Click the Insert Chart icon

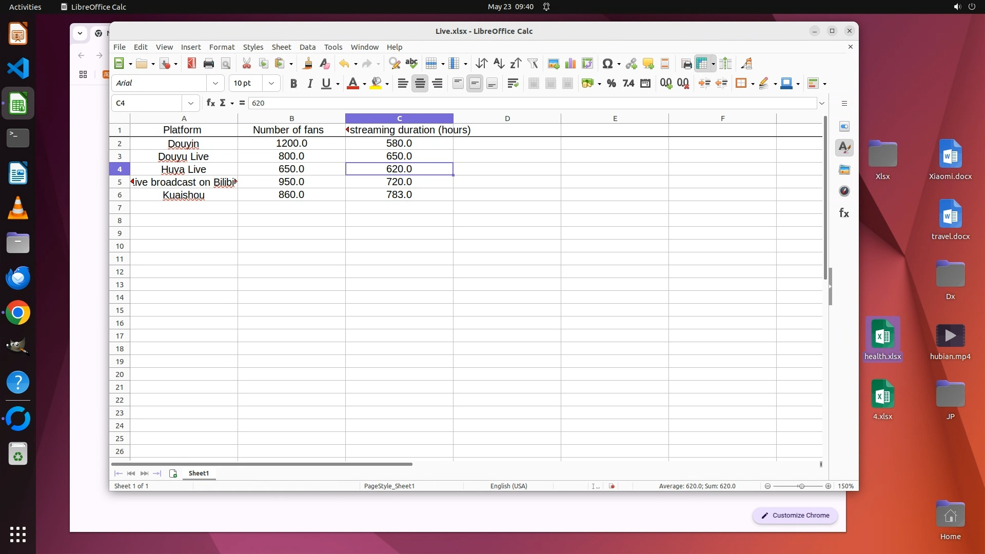click(x=570, y=64)
